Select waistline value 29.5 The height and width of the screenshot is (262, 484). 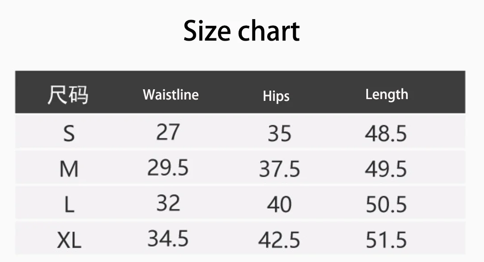[x=168, y=168]
